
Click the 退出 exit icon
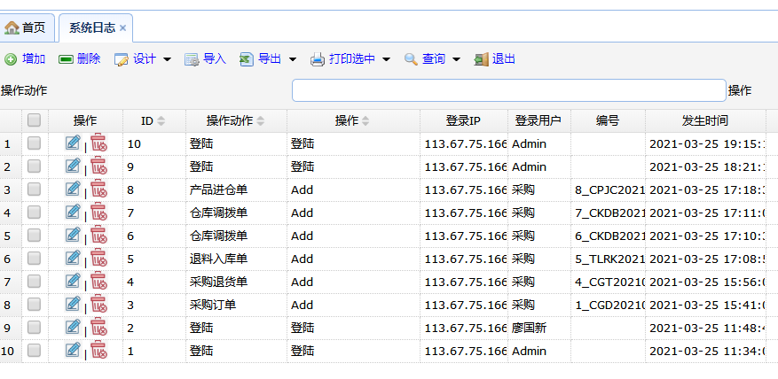pos(481,59)
